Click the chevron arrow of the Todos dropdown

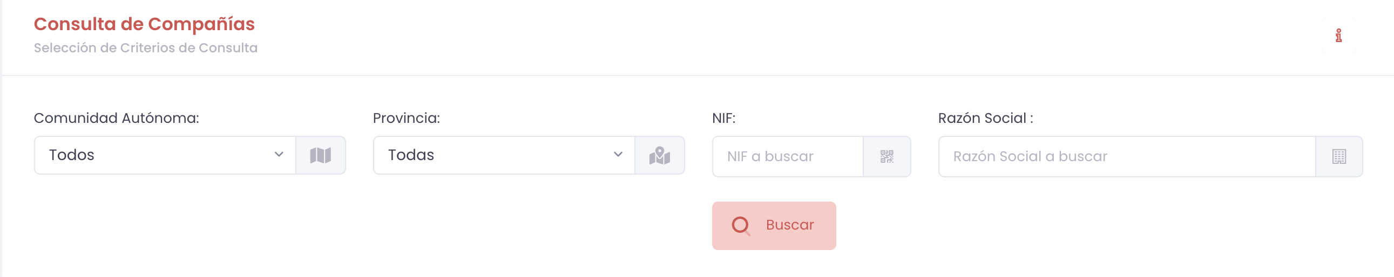point(279,155)
